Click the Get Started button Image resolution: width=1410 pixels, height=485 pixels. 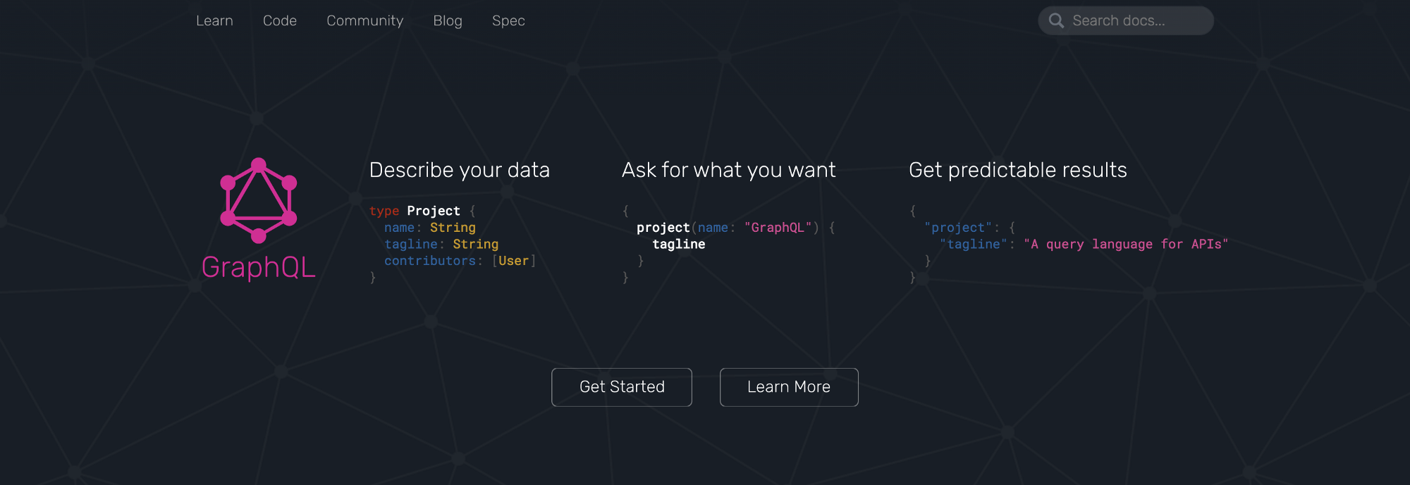[622, 387]
